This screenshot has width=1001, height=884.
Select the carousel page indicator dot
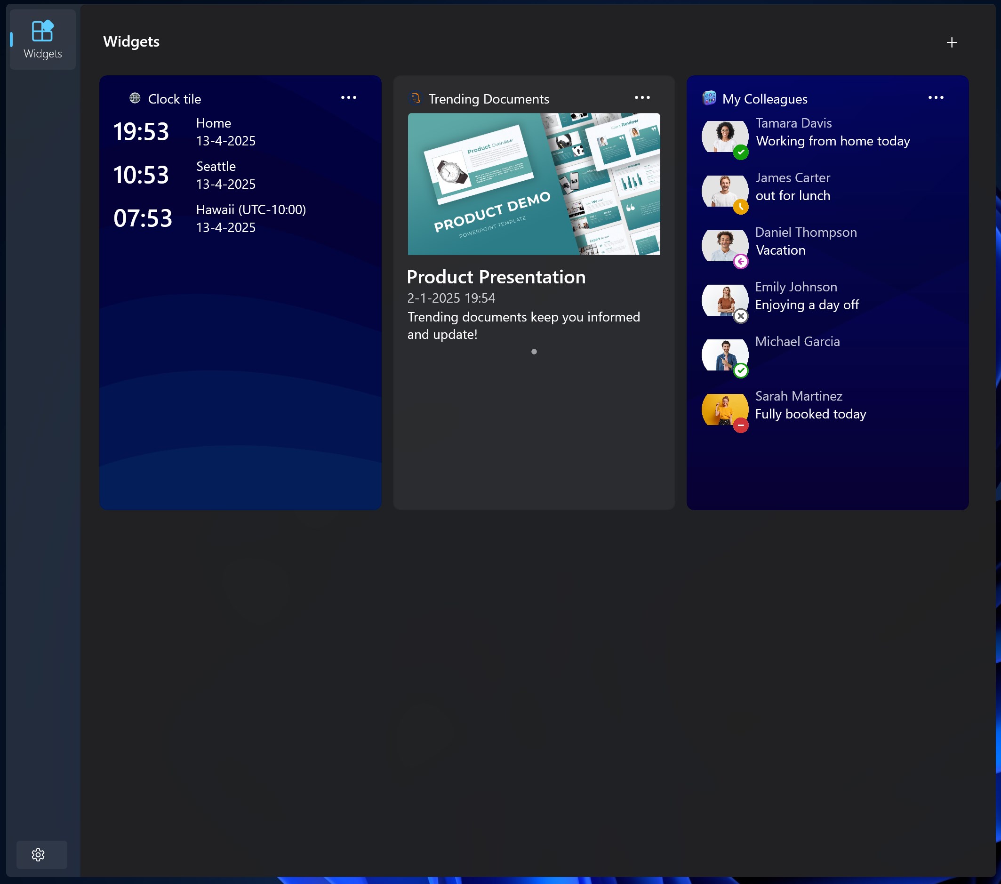point(534,352)
